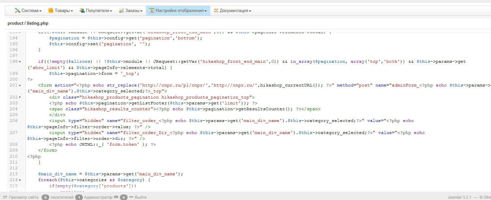Expand dropdown caret next to Система
Viewport: 491px width, 200px height.
tap(40, 11)
